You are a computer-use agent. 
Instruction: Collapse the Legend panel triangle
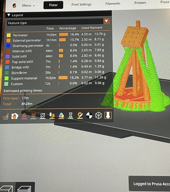[9, 15]
